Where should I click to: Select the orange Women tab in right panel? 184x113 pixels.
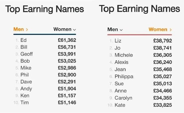coord(158,29)
